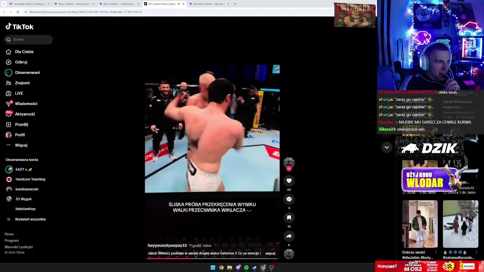The width and height of the screenshot is (484, 272).
Task: Open heyyounotyouyou.13 author name
Action: coord(167,246)
